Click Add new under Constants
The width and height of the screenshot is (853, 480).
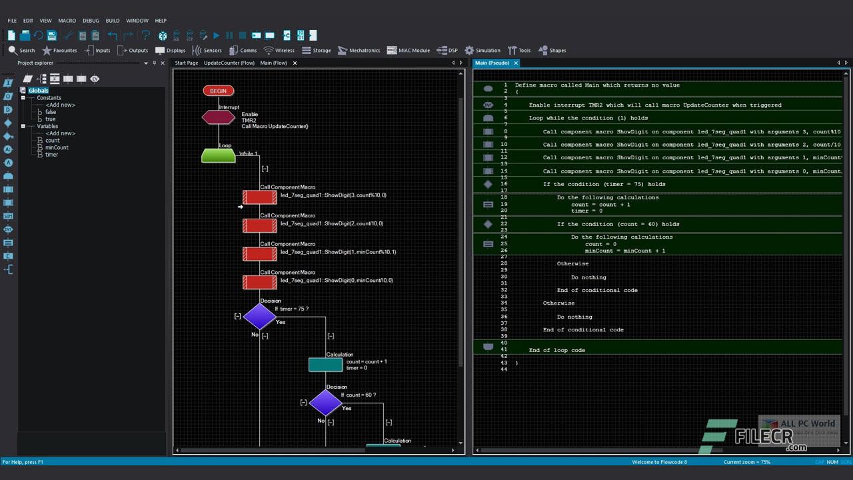[60, 105]
